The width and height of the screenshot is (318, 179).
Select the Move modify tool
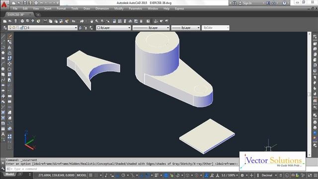point(9,64)
